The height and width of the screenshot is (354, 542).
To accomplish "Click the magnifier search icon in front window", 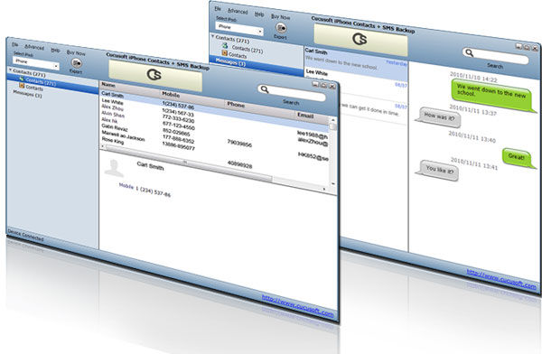I will pyautogui.click(x=265, y=89).
